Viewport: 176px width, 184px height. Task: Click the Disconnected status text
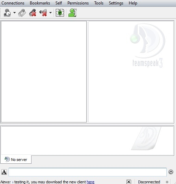[149, 182]
